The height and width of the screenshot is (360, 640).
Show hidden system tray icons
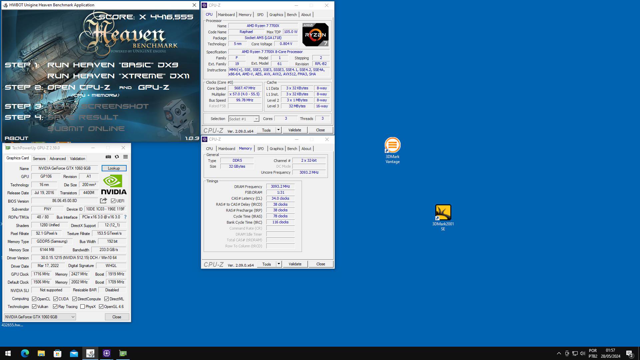coord(559,353)
